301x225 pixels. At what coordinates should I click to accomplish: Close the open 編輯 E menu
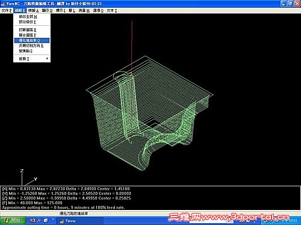[20, 11]
